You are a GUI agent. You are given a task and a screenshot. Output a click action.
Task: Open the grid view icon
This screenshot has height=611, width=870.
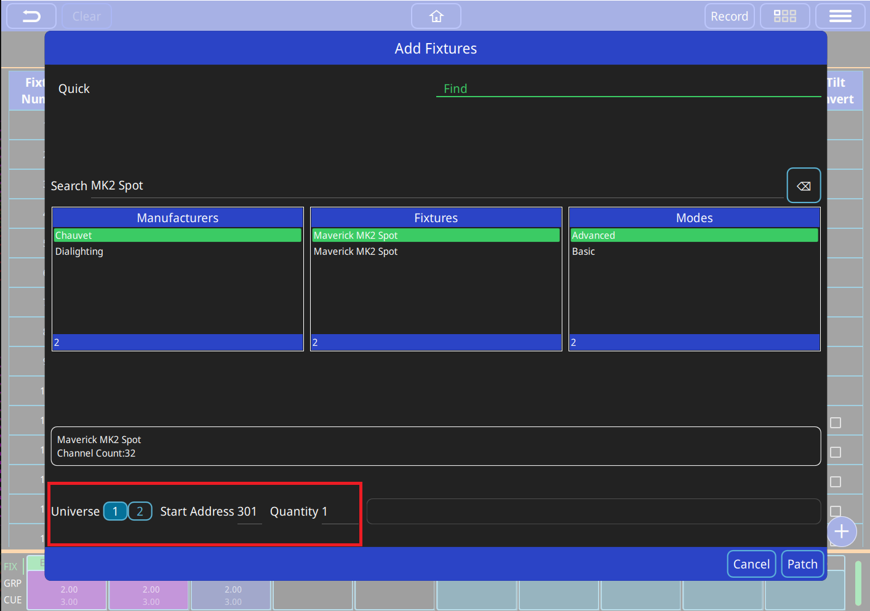coord(784,17)
